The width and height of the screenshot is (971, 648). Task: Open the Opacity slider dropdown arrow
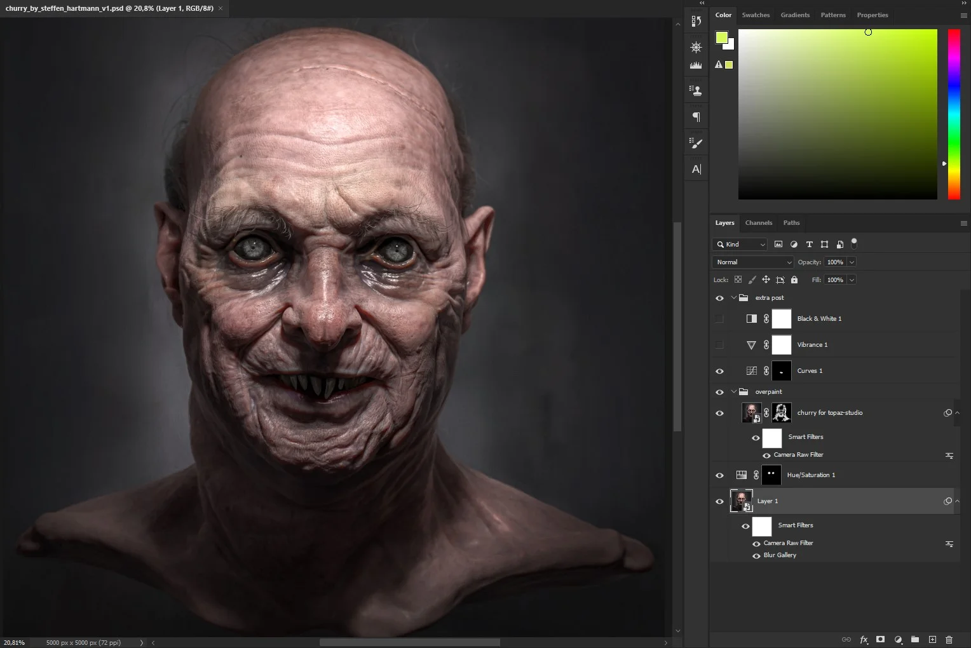[852, 262]
